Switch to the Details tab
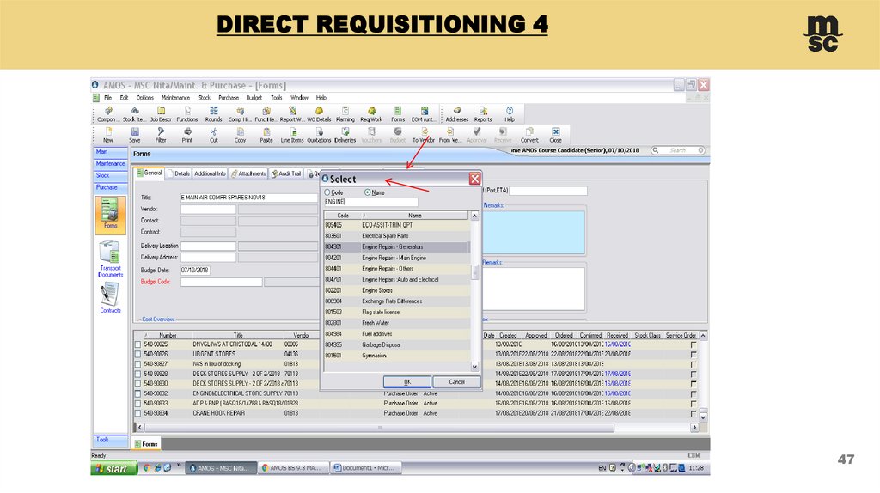Image resolution: width=880 pixels, height=493 pixels. tap(179, 173)
